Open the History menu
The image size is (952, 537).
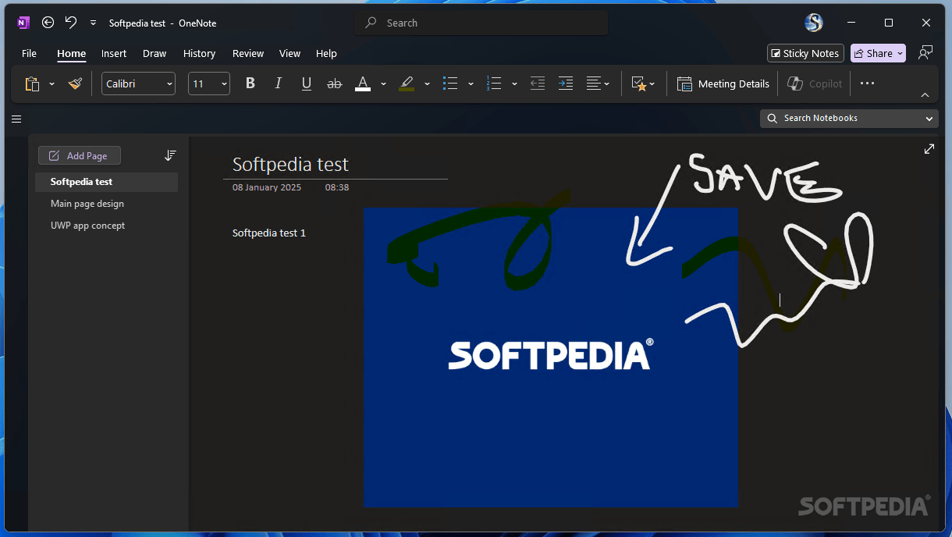click(199, 53)
